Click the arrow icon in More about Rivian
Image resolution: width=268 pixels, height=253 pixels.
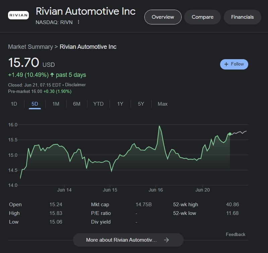point(166,240)
